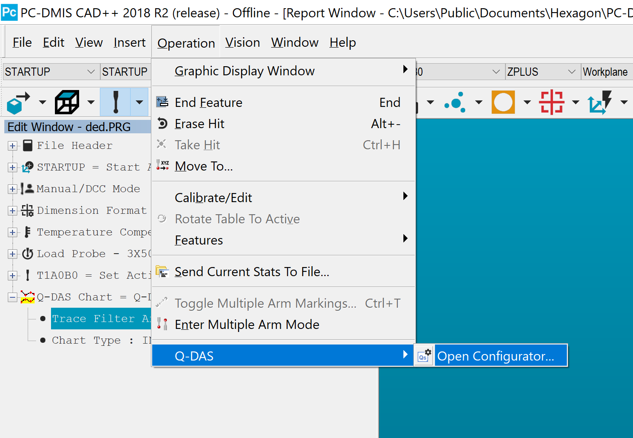Expand the File Header tree item
The image size is (633, 438).
12,145
